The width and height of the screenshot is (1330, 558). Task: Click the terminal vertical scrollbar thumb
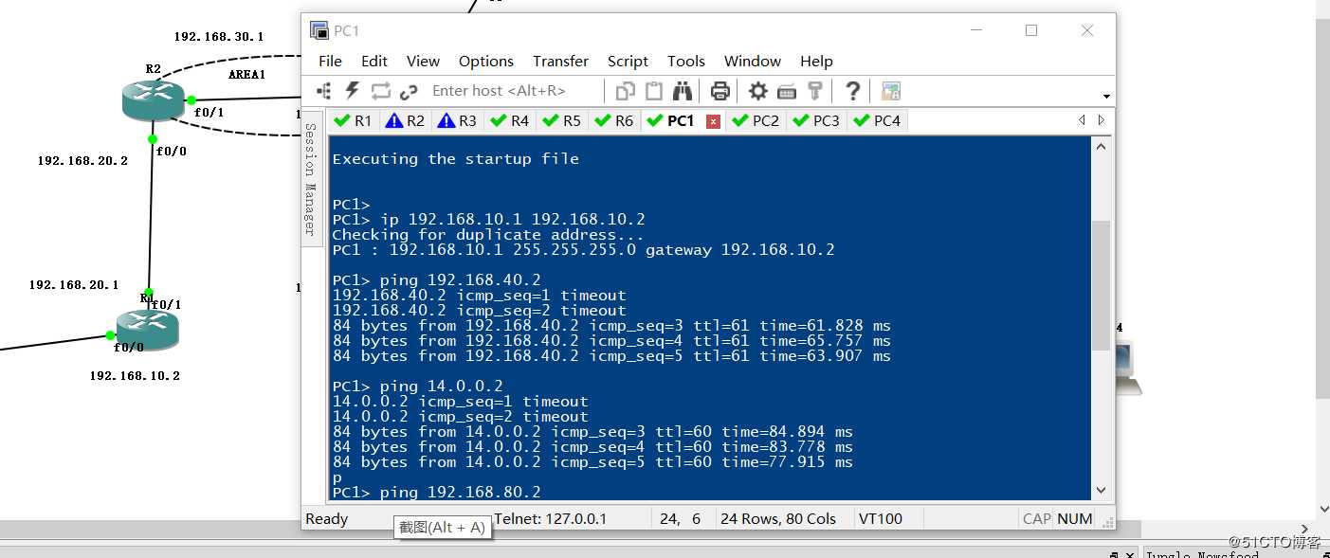click(x=1101, y=286)
